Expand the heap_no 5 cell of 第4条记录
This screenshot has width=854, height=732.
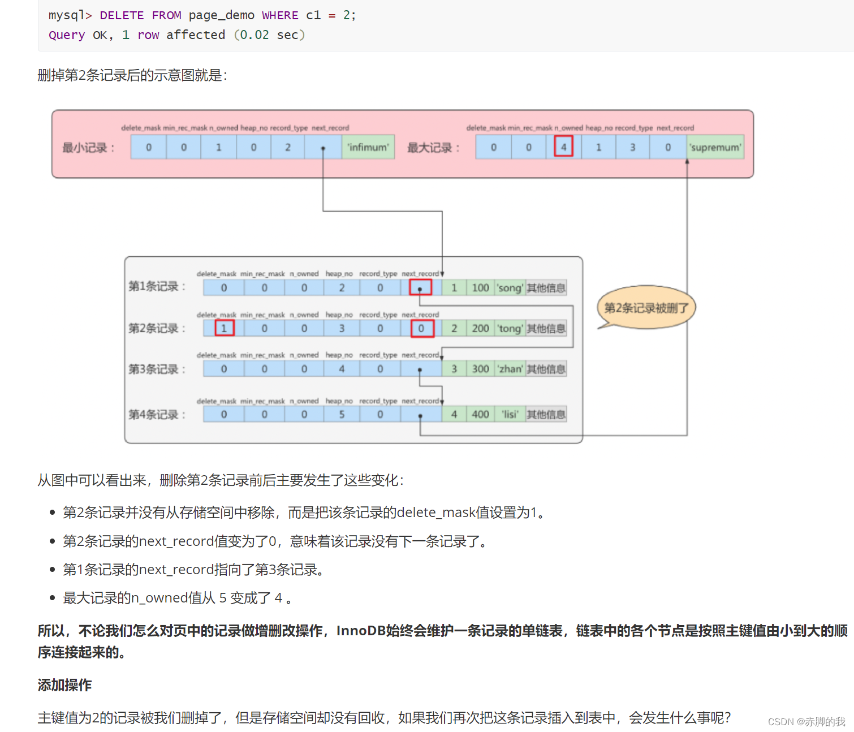coord(340,414)
